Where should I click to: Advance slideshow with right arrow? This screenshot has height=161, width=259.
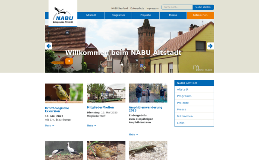210,46
